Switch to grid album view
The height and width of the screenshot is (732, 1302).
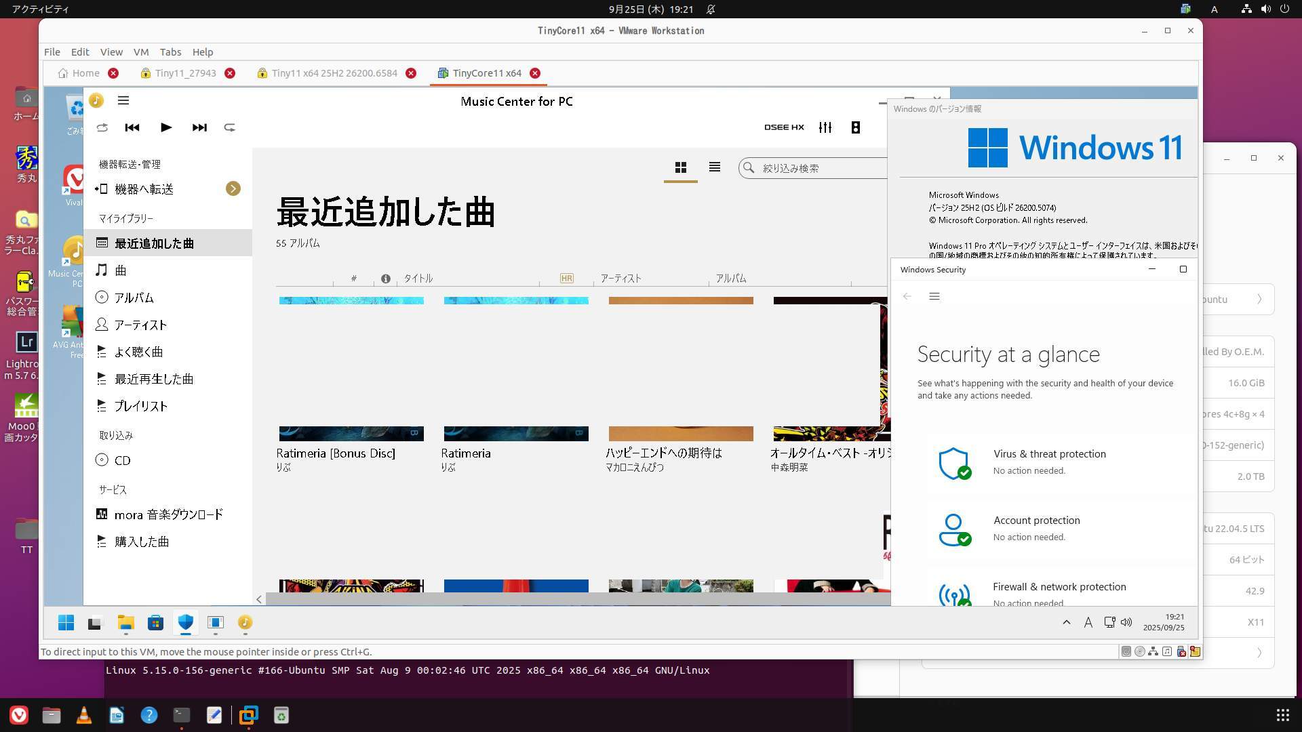[680, 167]
